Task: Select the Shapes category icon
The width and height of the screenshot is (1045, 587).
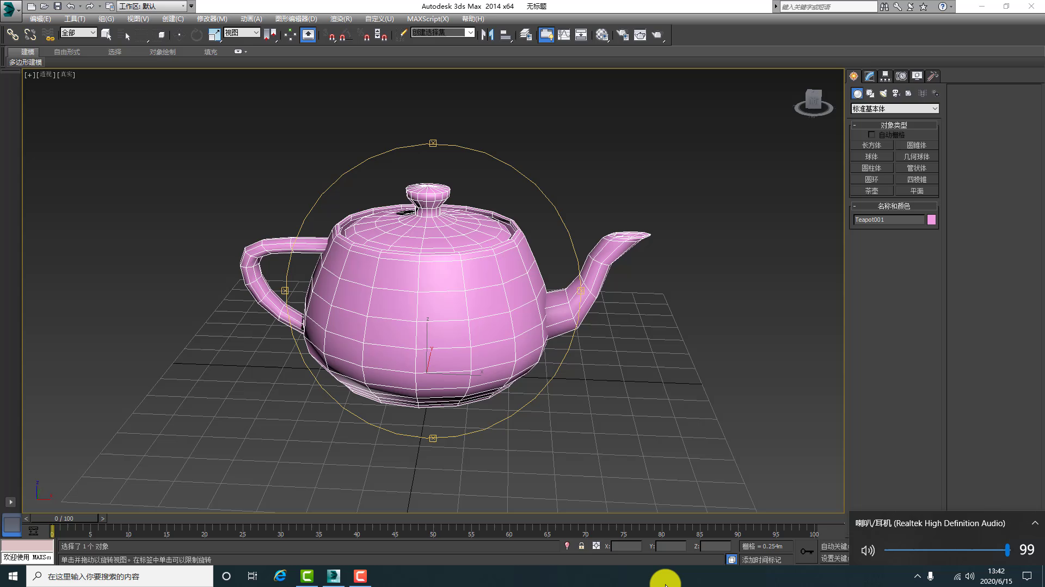Action: tap(870, 93)
